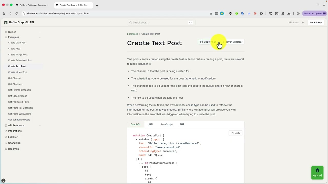
Task: Open the Google Translate extension icon
Action: point(242,14)
